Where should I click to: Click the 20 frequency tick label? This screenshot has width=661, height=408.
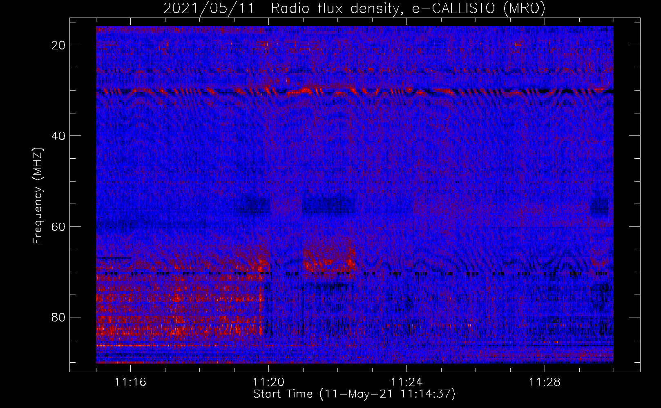coord(58,45)
